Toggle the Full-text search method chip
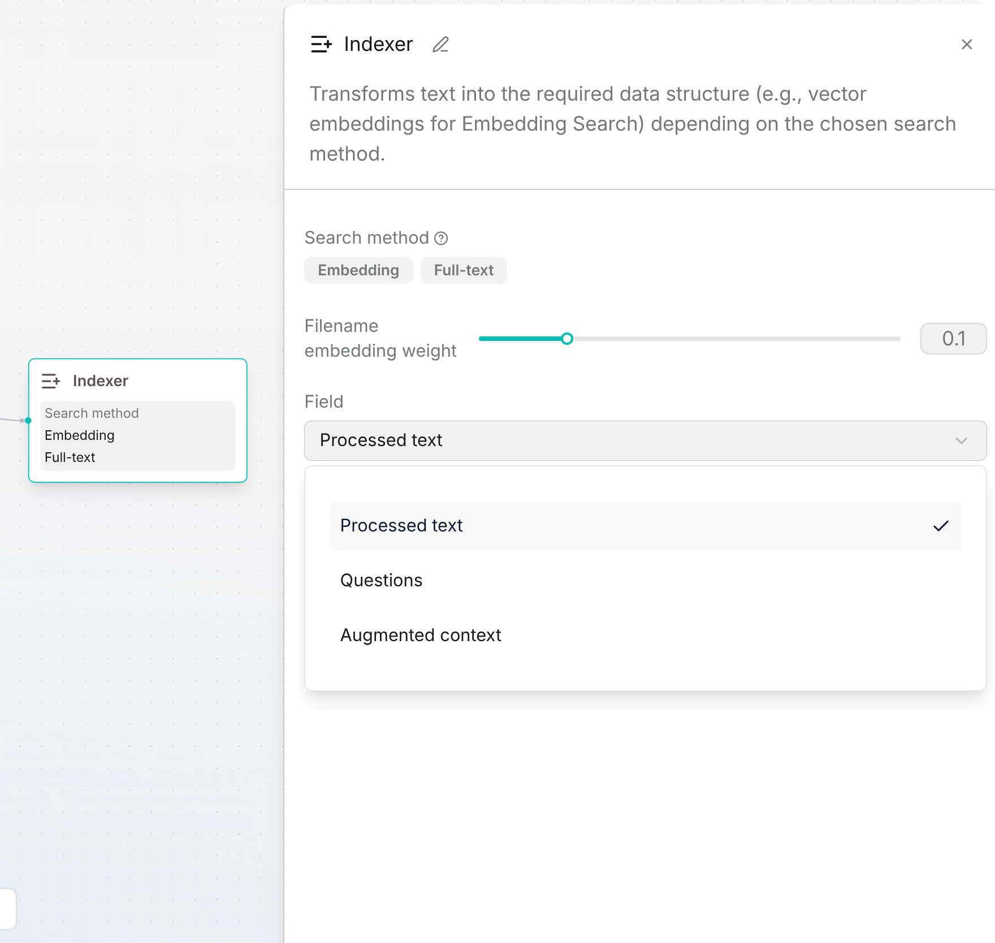 tap(464, 270)
